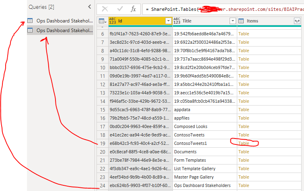The image size is (304, 191).
Task: Open Table link in appfiles row
Action: tap(244, 118)
